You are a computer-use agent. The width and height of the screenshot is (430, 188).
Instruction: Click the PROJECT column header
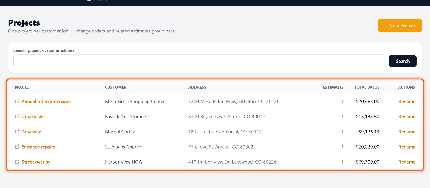point(23,87)
